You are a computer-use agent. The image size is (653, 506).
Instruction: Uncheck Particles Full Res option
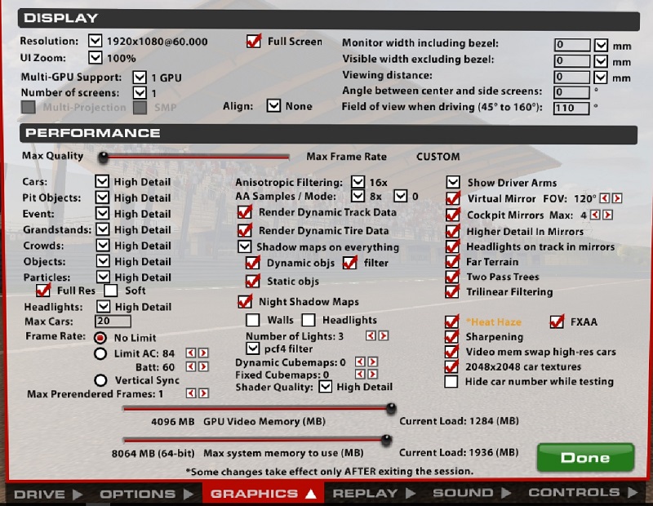(43, 291)
